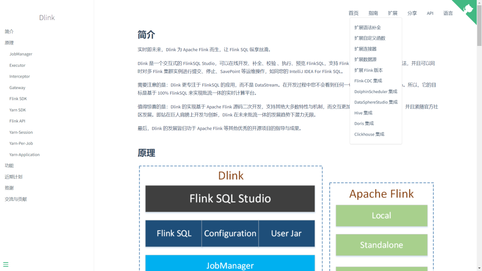Click the scrollbar down arrow
Screen dimensions: 482x271
point(479,268)
